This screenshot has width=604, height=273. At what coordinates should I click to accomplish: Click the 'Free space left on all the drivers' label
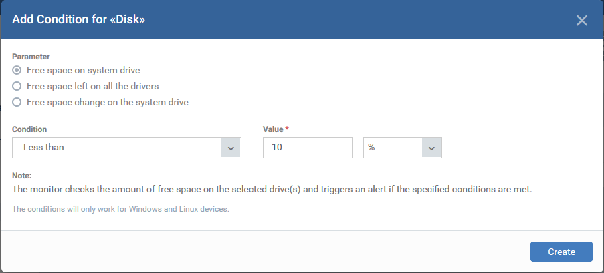coord(93,86)
